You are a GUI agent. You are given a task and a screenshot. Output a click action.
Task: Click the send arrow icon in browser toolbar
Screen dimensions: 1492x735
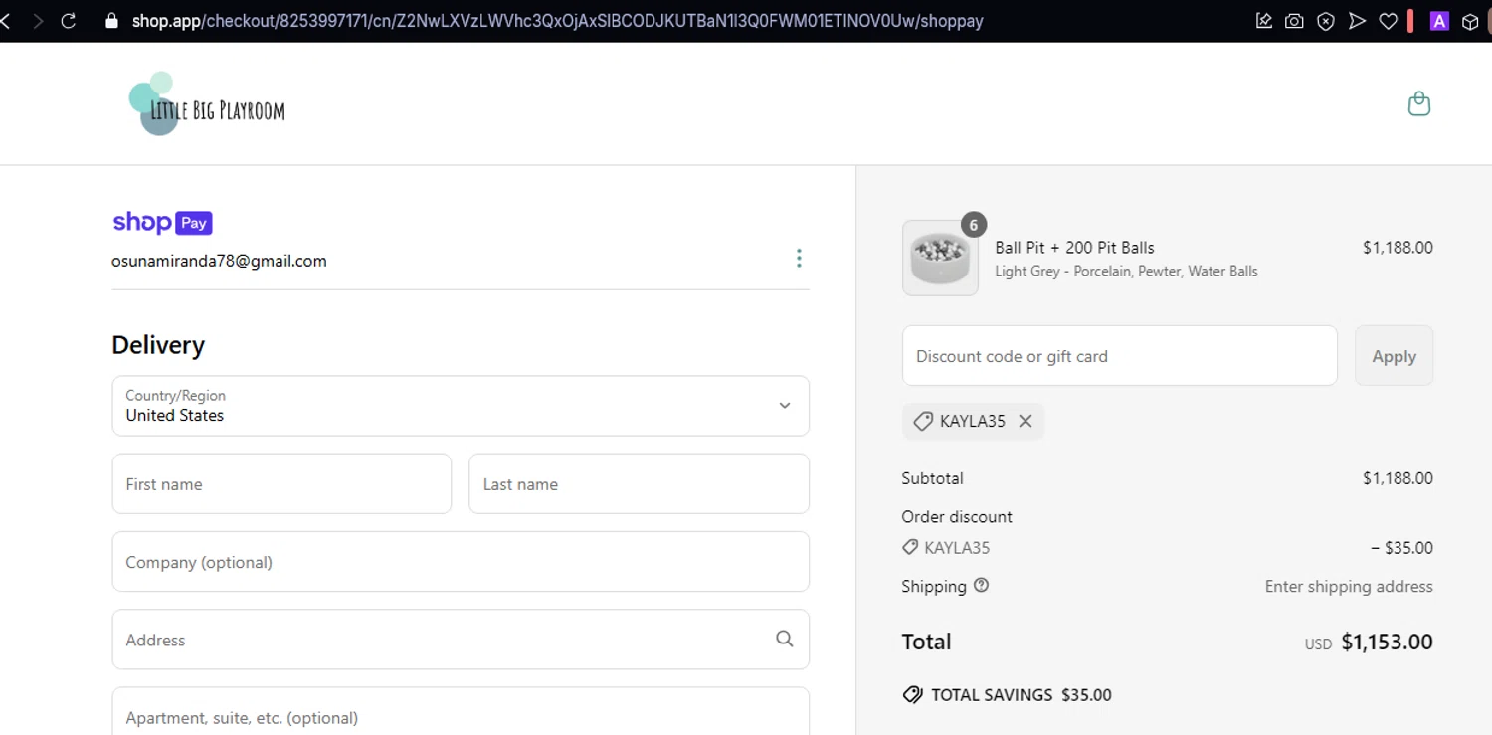click(1357, 21)
